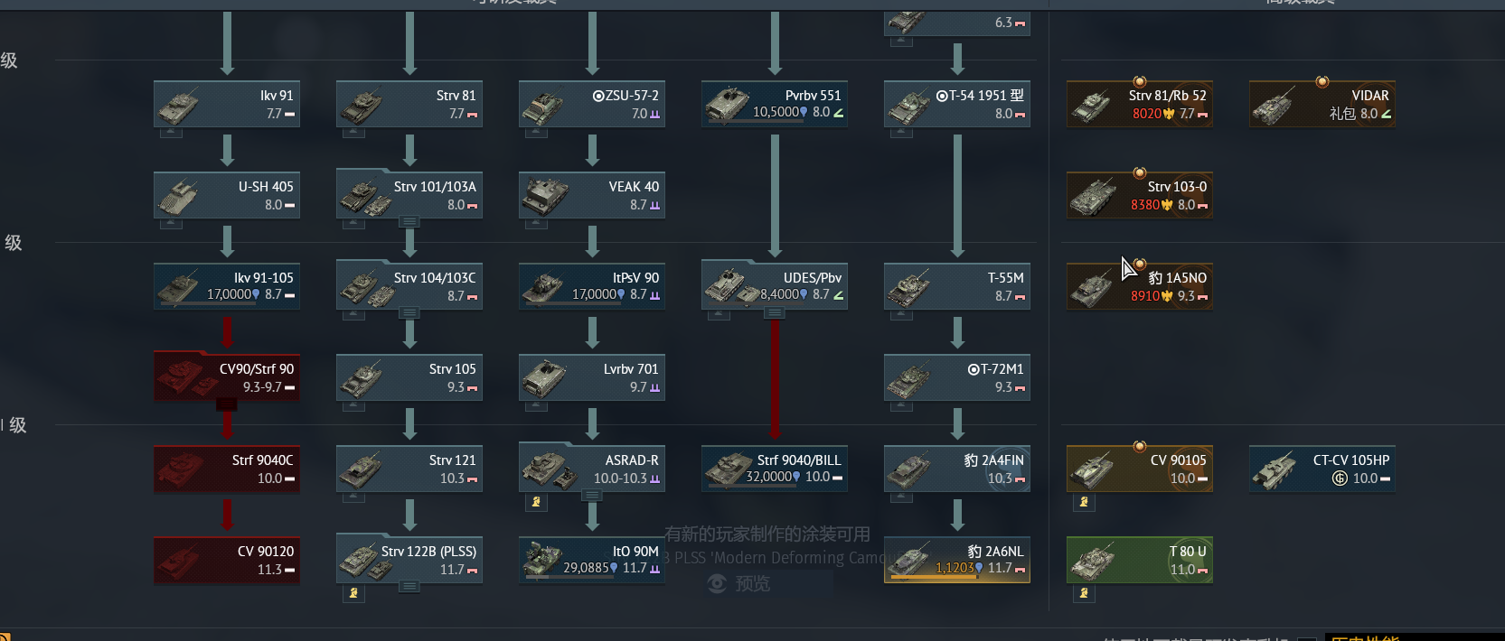Click the small triangle marker under Ikv 91
The image size is (1505, 641).
[x=171, y=133]
